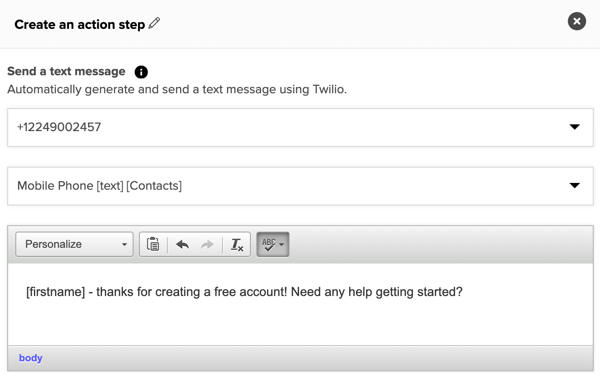Click the Send a text message heading
Viewport: 600px width, 392px height.
point(66,72)
